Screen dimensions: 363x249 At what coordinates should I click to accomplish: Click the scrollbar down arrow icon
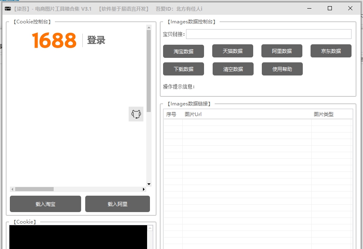tap(149, 184)
